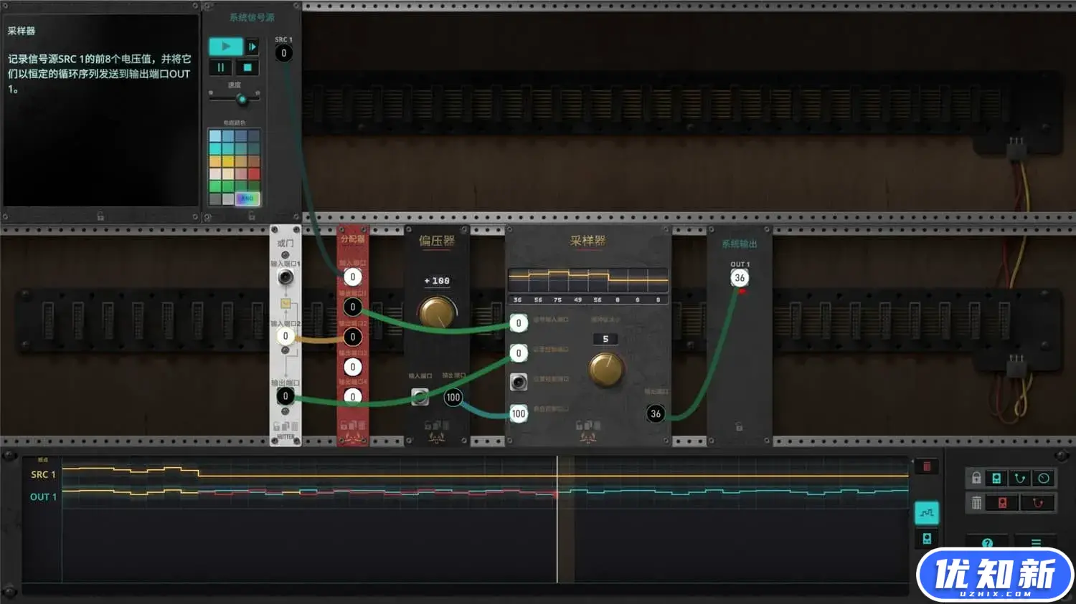Click the red trash icon beside waveform

coord(926,466)
